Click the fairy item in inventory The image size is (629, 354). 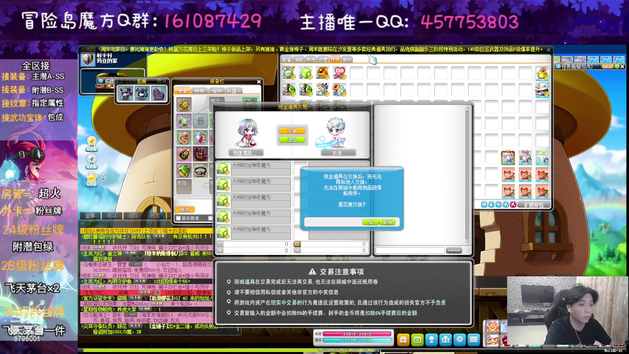coord(323,89)
